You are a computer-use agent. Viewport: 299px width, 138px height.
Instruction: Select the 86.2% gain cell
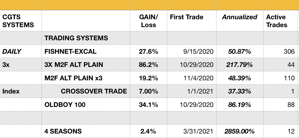pos(148,65)
